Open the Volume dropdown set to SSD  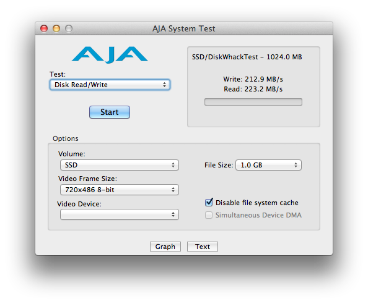[120, 165]
